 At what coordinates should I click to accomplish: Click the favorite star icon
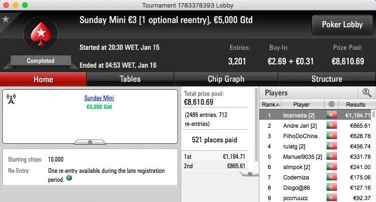click(6, 19)
